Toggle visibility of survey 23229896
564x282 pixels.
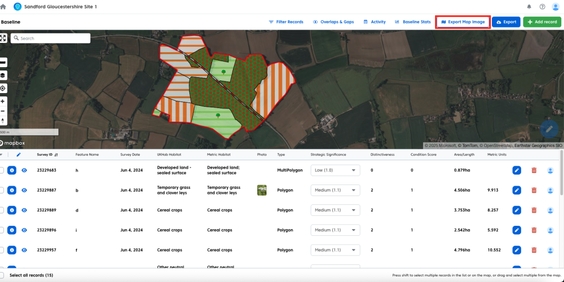coord(24,230)
